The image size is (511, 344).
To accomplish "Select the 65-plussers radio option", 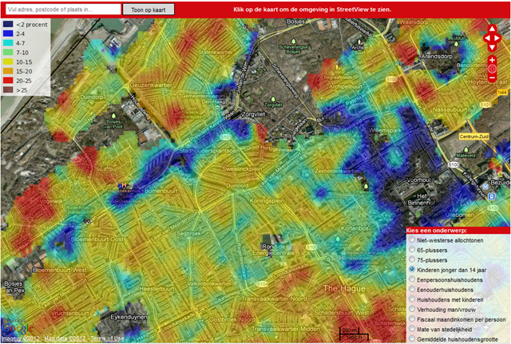I will (411, 250).
